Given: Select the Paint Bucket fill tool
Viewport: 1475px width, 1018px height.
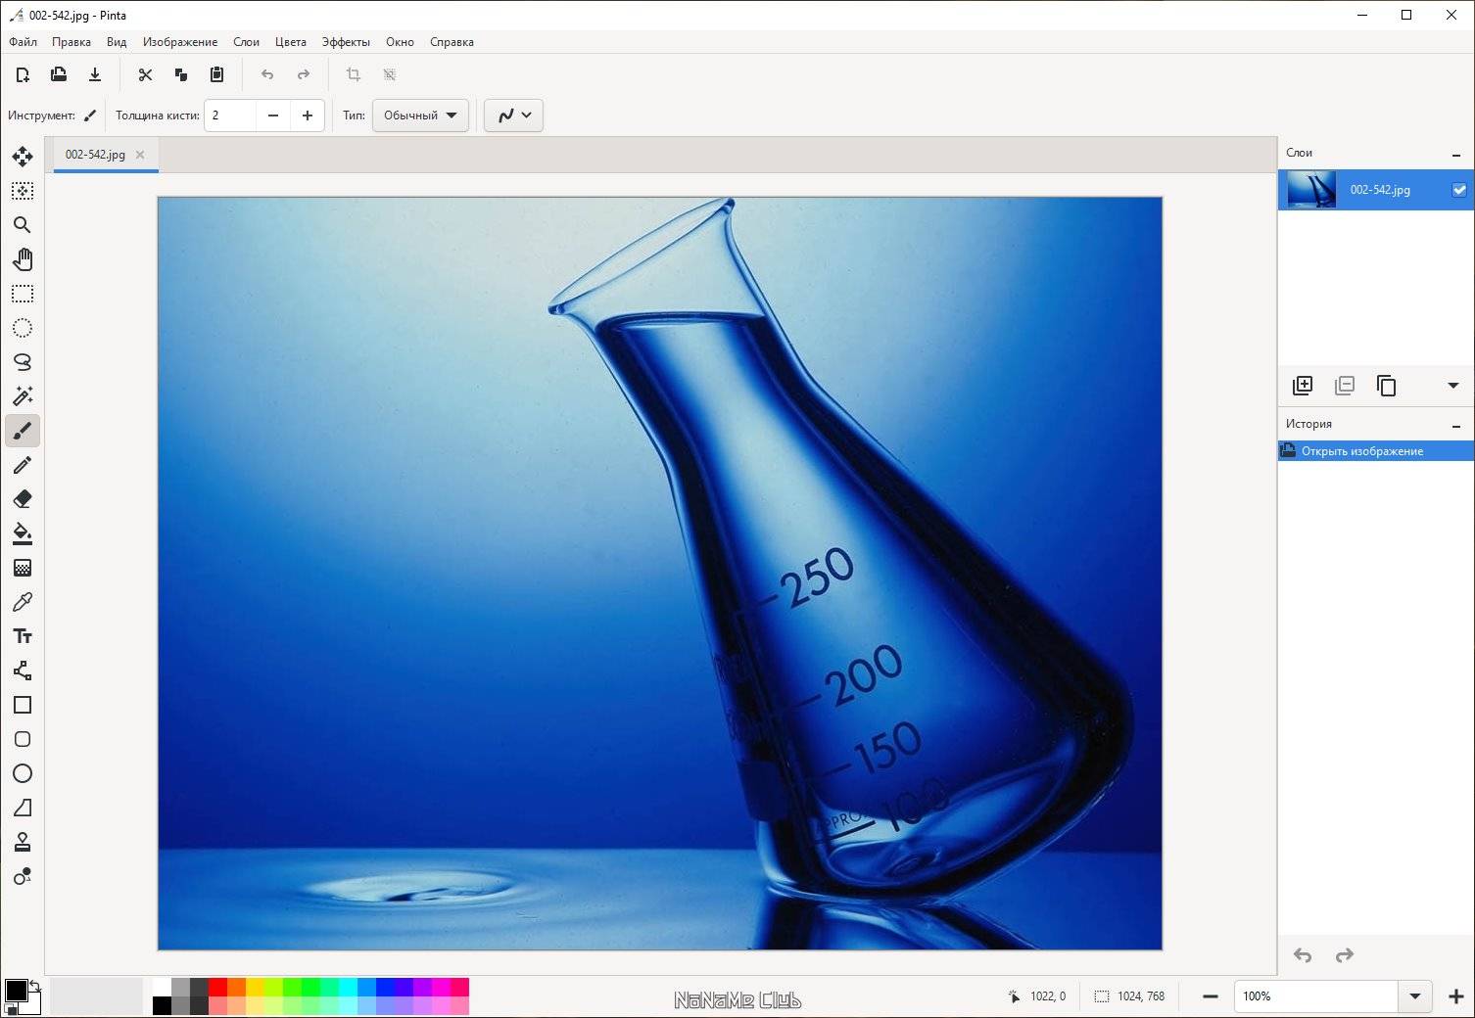Looking at the screenshot, I should point(23,533).
